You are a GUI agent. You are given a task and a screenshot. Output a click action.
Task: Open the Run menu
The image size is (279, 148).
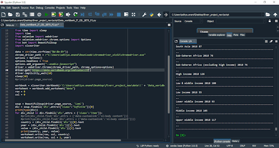coord(32,8)
